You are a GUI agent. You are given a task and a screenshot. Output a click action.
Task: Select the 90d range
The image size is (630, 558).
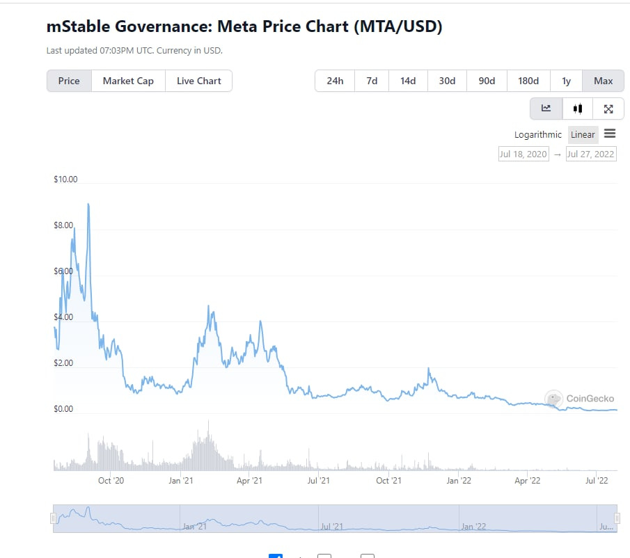coord(487,81)
